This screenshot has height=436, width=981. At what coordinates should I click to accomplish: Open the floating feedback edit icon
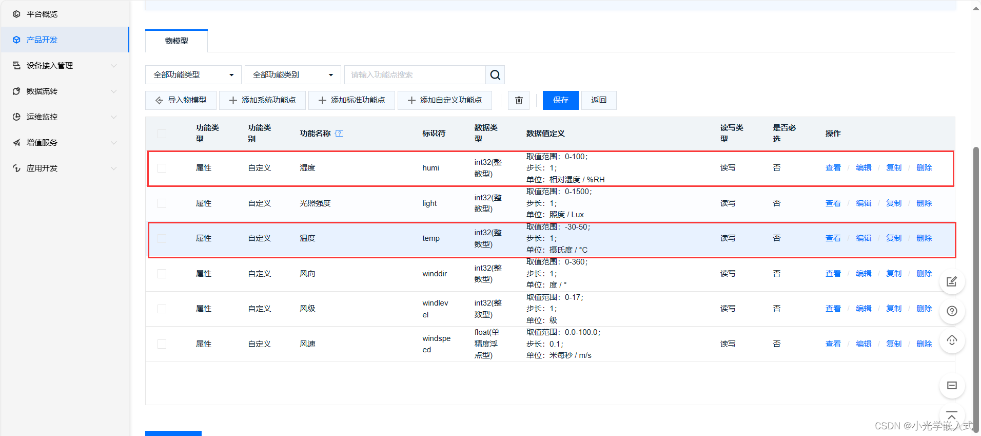coord(952,281)
